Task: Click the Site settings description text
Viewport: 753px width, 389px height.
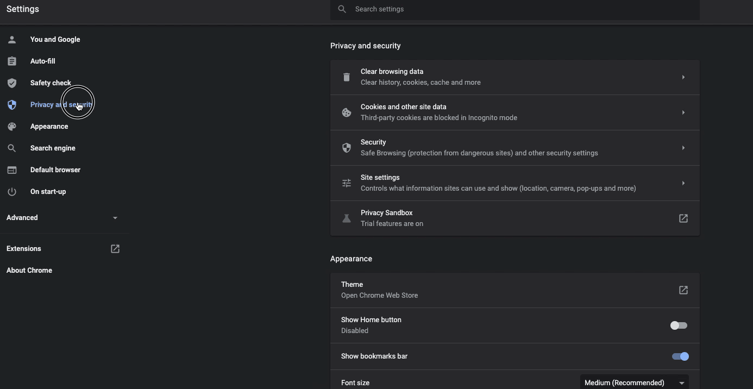Action: (x=499, y=189)
